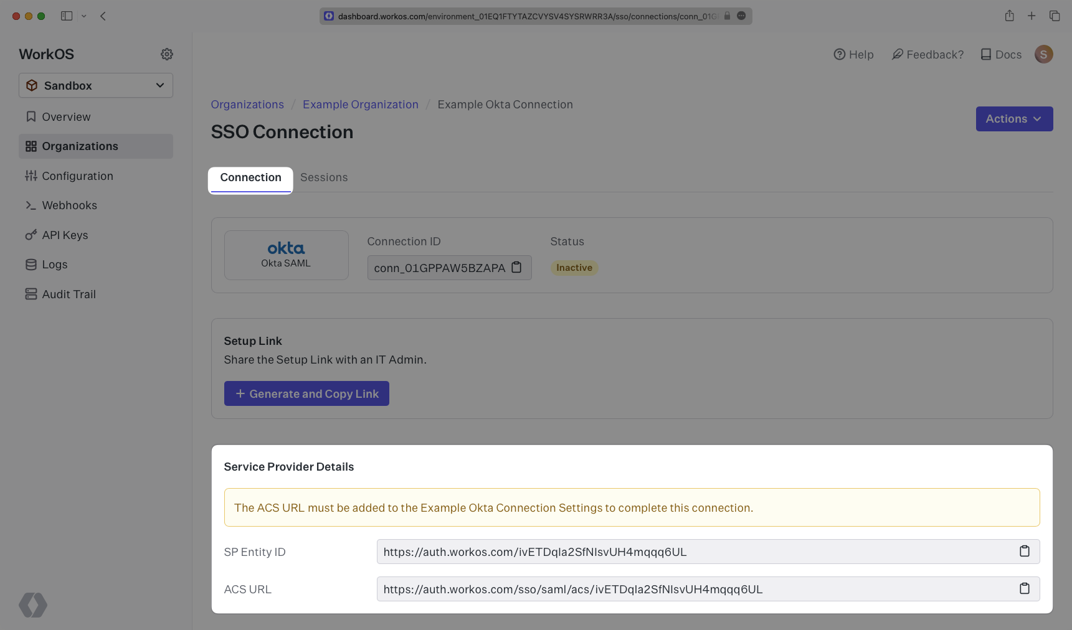Click the browser share icon
Image resolution: width=1072 pixels, height=630 pixels.
point(1009,16)
